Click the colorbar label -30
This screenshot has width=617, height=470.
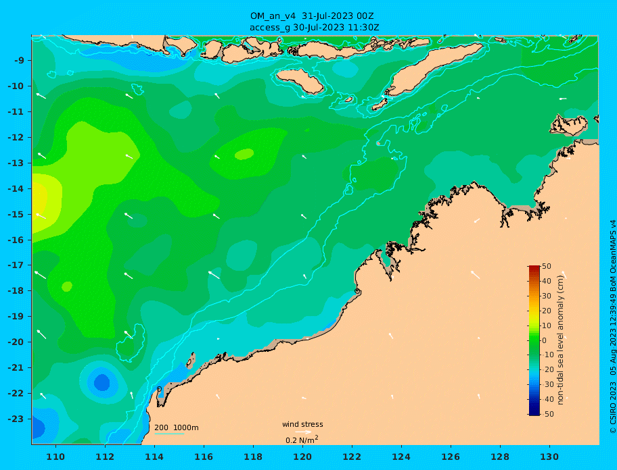pyautogui.click(x=547, y=384)
